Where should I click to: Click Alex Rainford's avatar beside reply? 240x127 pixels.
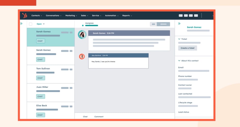click(82, 57)
